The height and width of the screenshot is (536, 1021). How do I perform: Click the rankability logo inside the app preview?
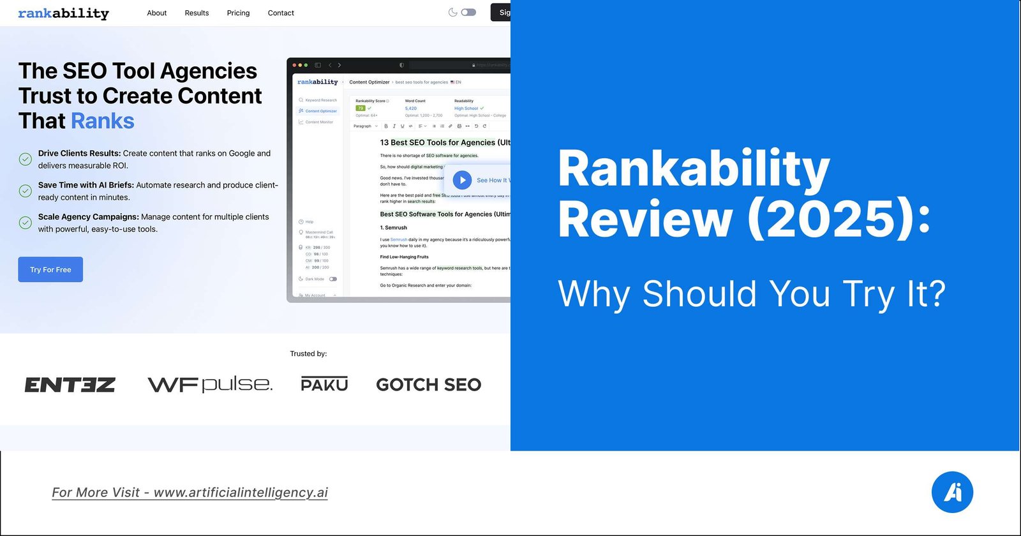point(317,82)
